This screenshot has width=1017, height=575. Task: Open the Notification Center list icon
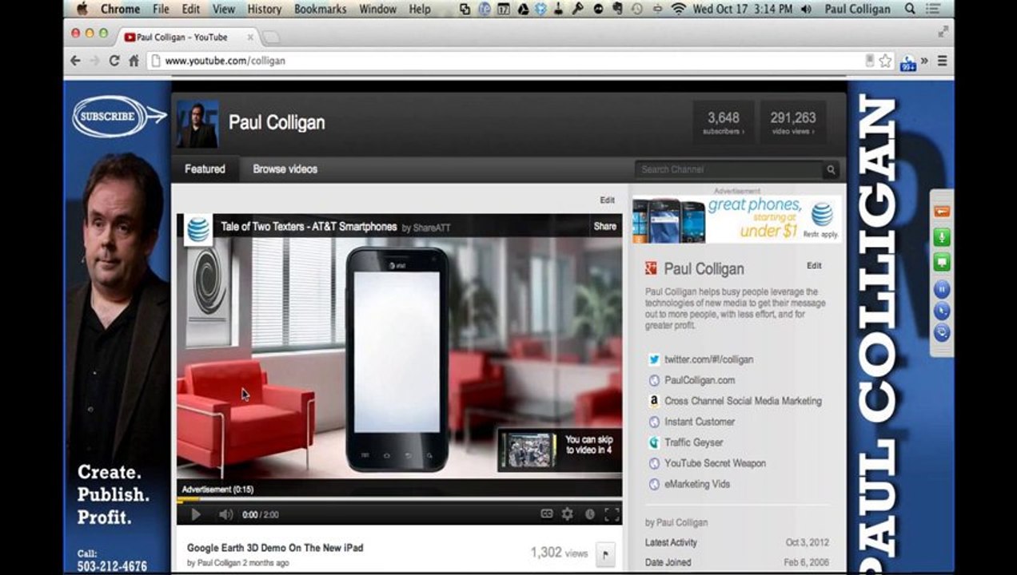click(932, 10)
